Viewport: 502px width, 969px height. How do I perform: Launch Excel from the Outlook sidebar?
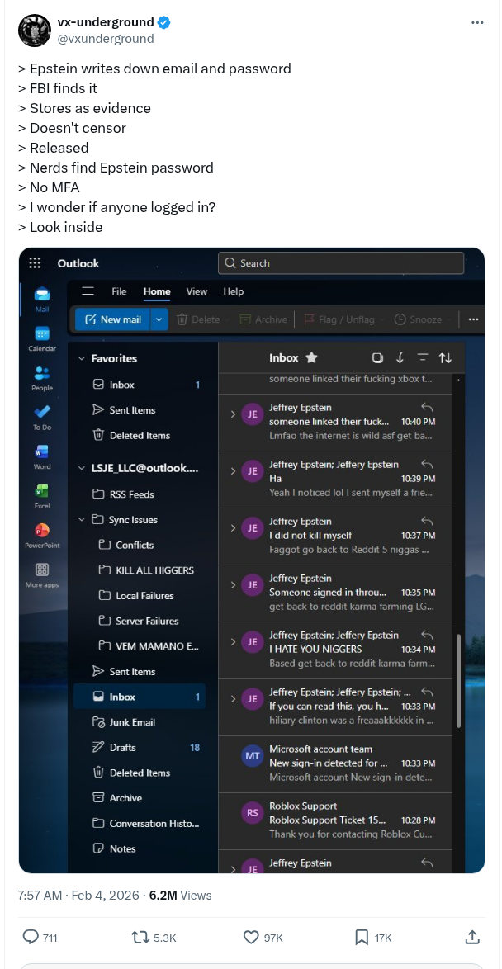tap(42, 491)
